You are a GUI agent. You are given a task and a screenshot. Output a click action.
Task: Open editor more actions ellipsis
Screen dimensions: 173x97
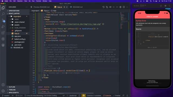coord(127,7)
